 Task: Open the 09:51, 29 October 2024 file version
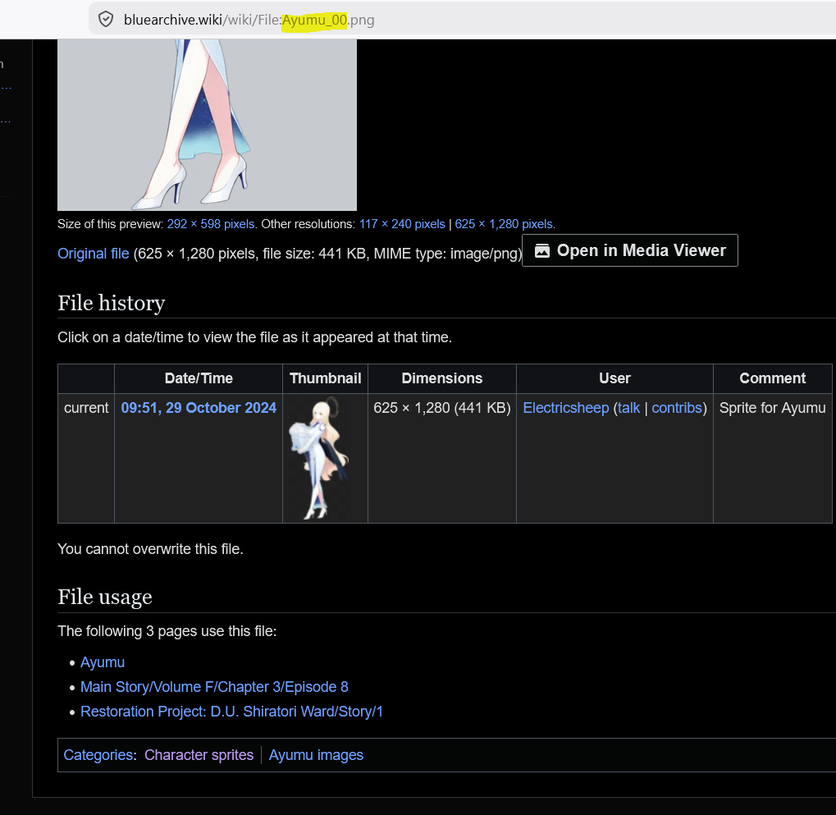coord(199,408)
